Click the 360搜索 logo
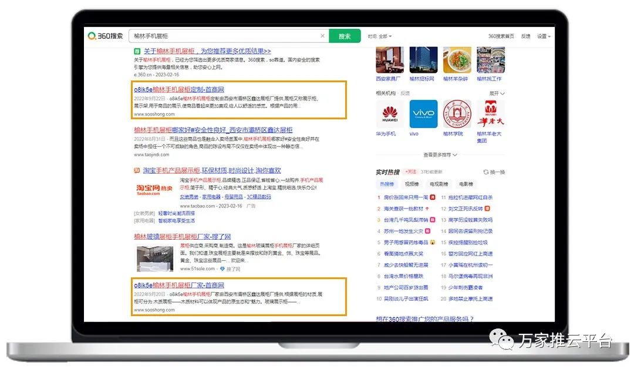 (106, 36)
